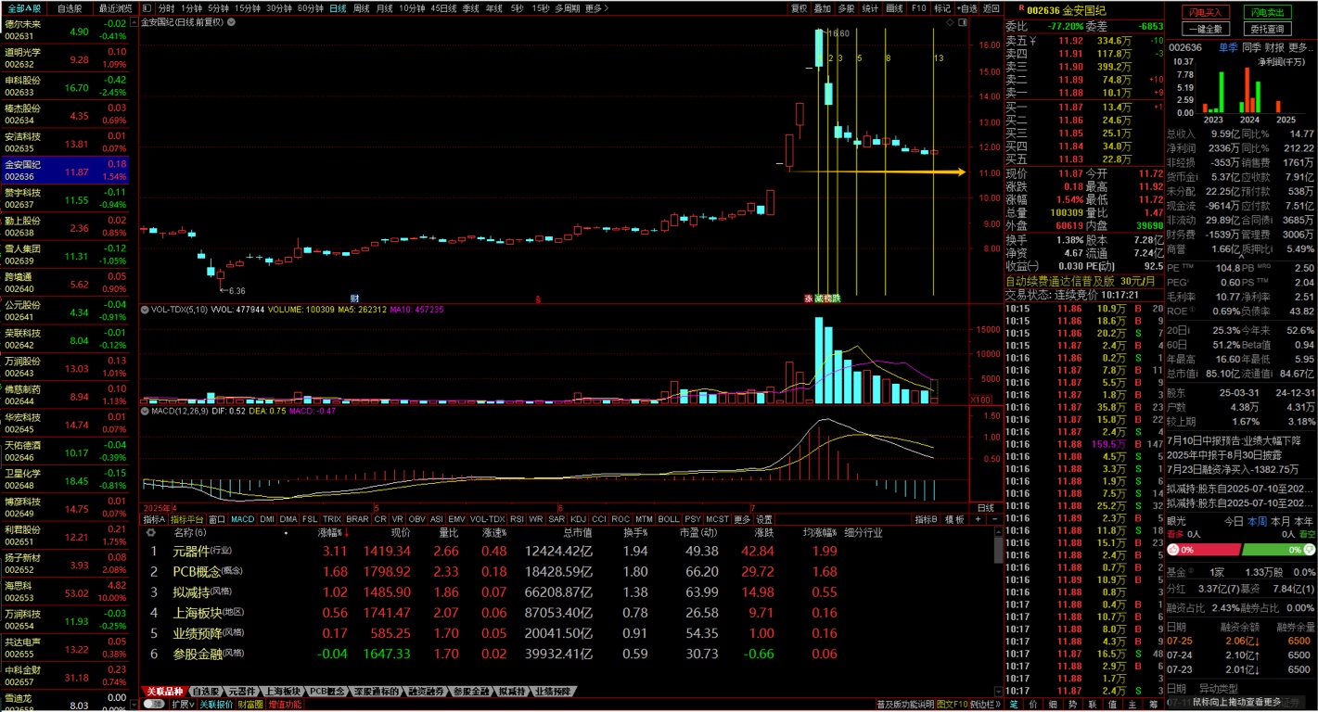
Task: Click the F10 company info button
Action: pyautogui.click(x=918, y=8)
